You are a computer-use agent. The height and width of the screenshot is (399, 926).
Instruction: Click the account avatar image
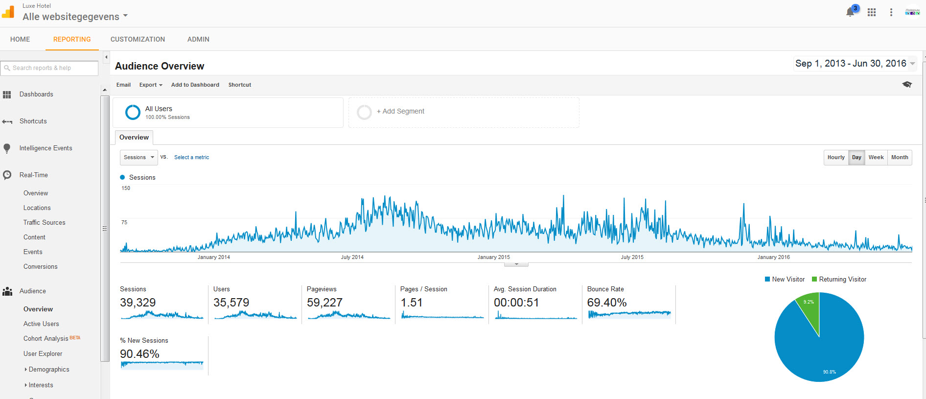[x=912, y=12]
